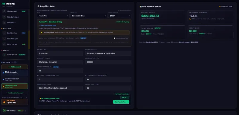The height and width of the screenshot is (115, 239).
Task: Click the chart icon beside Live Account Status
Action: pos(140,7)
